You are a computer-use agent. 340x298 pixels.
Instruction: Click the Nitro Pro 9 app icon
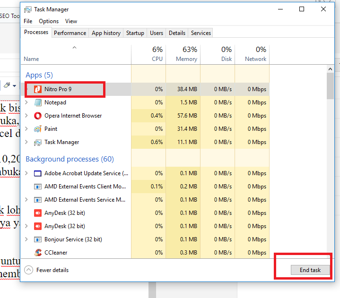pos(38,89)
